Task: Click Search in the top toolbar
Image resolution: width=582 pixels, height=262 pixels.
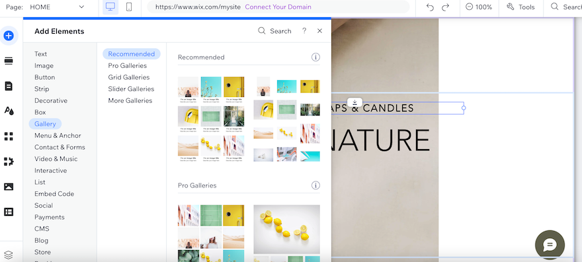Action: coord(565,7)
